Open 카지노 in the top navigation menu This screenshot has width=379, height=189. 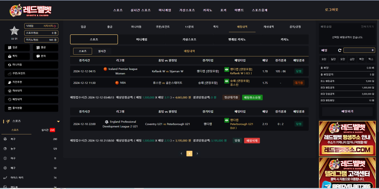(207, 10)
